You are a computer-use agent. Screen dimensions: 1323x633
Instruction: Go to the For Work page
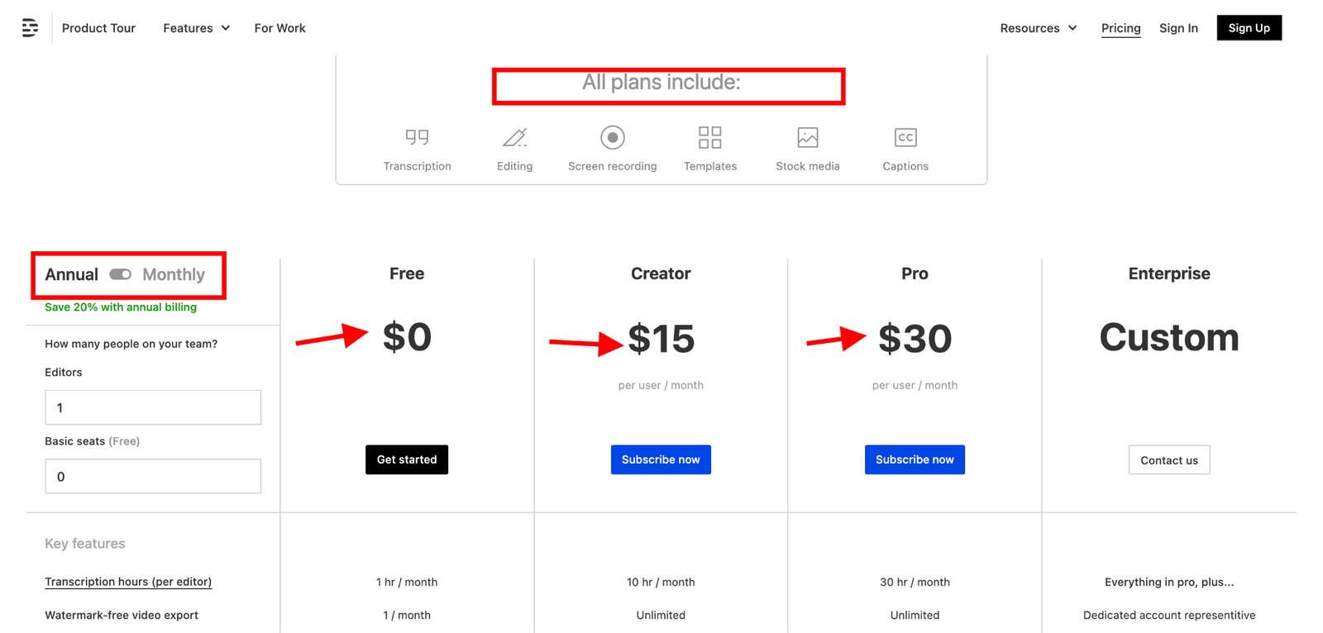tap(279, 28)
